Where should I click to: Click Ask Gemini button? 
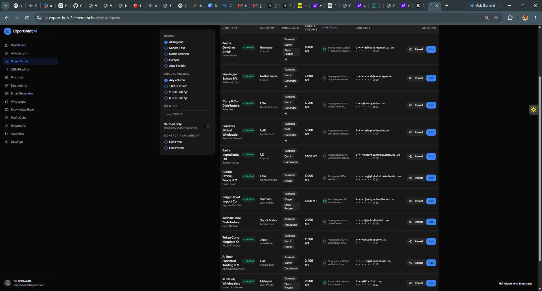click(482, 6)
